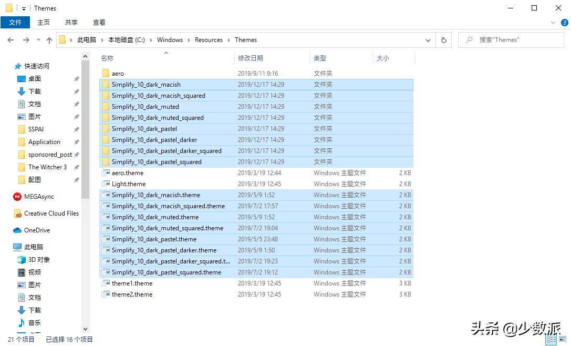The height and width of the screenshot is (346, 571).
Task: Expand the recent locations dropdown arrow
Action: point(38,40)
